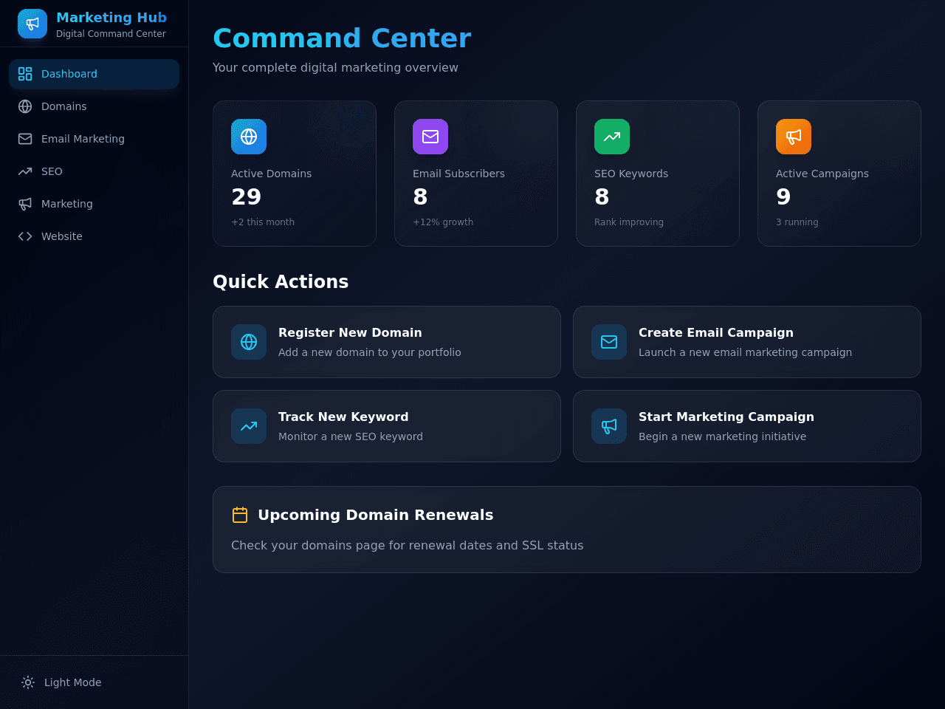Click Track New Keyword quick action
945x709 pixels.
tap(387, 426)
